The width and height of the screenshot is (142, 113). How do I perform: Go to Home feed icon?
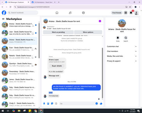57,13
